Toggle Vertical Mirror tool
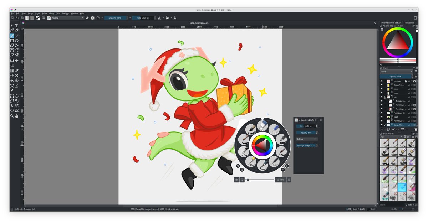Screen dimensions: 428x223 pos(168,18)
